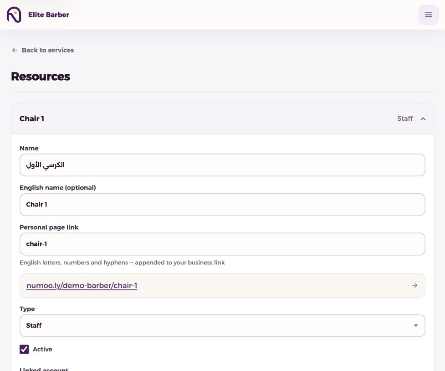Collapse the Chair 1 card chevron
Screen dimensions: 445x371
pos(423,119)
